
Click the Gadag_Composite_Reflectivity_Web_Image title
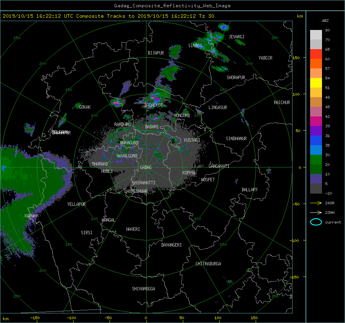pyautogui.click(x=172, y=6)
